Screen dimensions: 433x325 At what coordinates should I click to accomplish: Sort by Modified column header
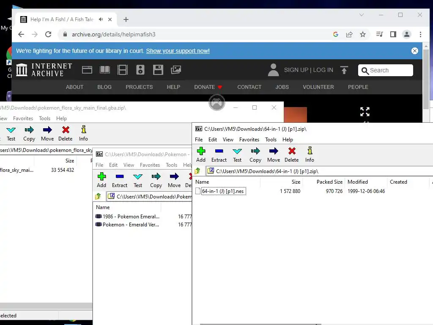pyautogui.click(x=366, y=182)
